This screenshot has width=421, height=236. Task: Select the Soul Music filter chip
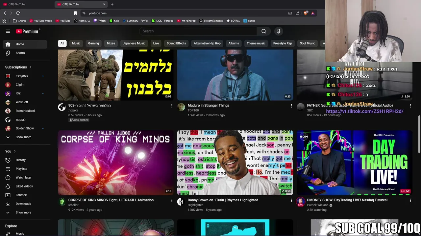point(307,43)
